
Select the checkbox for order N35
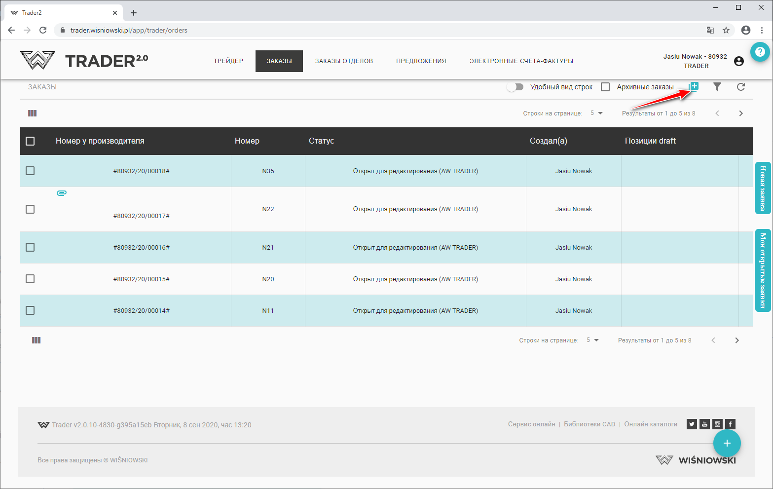tap(30, 171)
